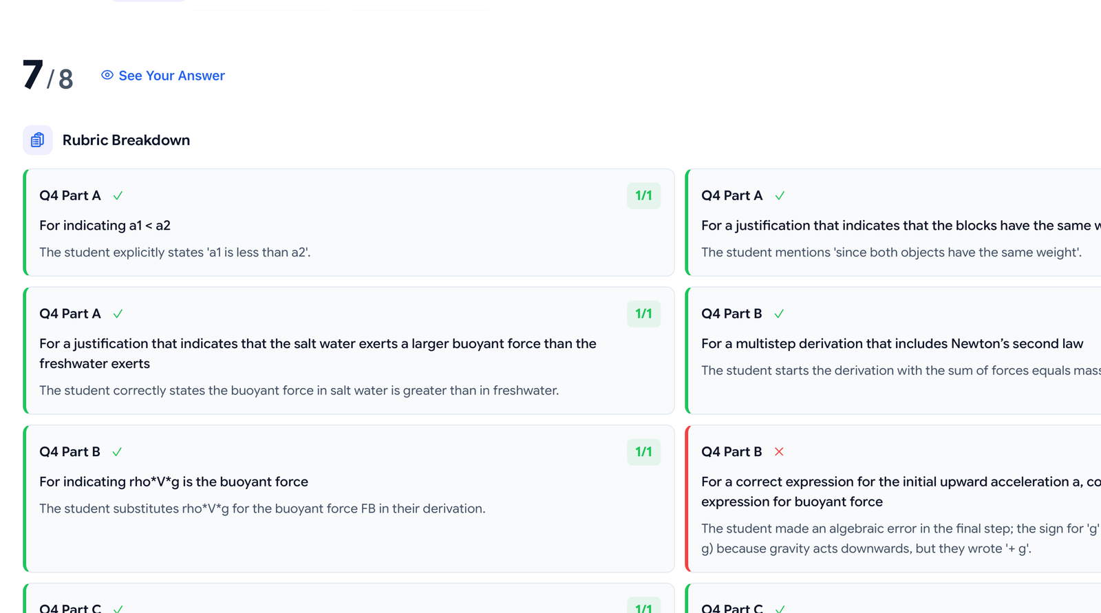Click the red X on the failed Q4 Part B card
The width and height of the screenshot is (1101, 613).
tap(779, 452)
